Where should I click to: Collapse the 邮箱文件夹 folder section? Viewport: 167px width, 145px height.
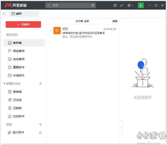[4, 84]
